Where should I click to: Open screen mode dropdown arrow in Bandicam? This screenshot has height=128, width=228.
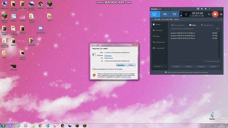point(159,14)
